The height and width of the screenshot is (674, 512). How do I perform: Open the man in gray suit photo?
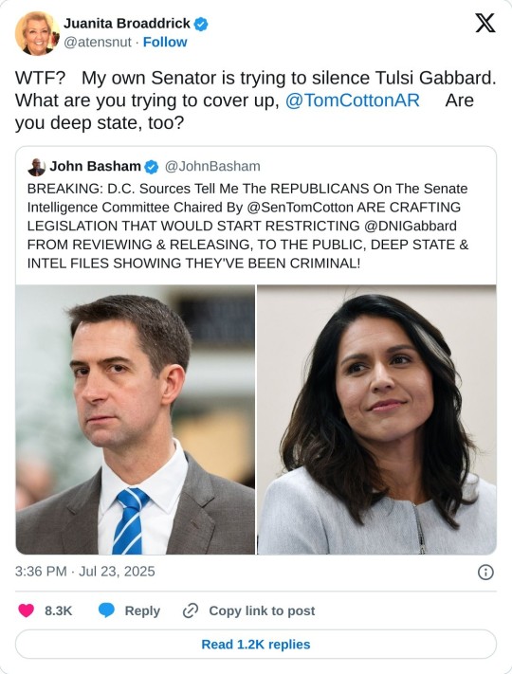coord(135,420)
